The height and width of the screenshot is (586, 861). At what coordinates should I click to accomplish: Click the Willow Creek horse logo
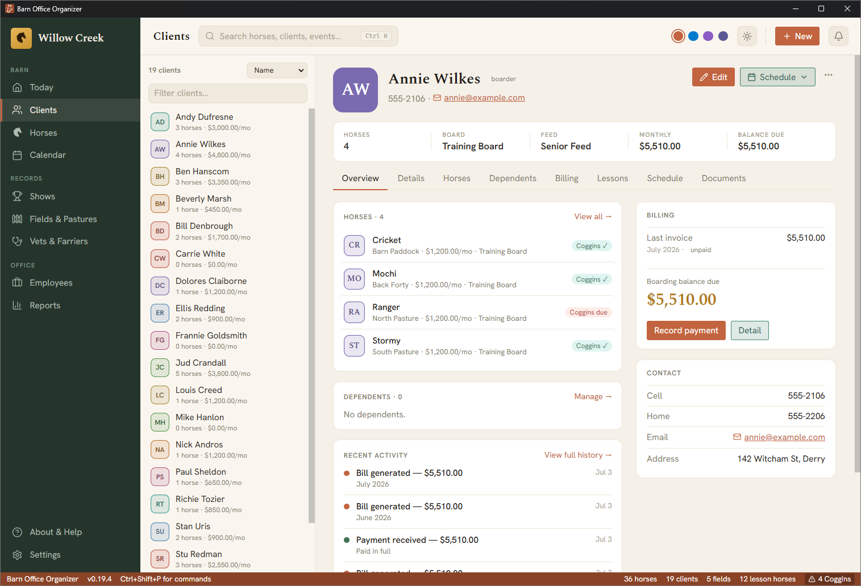point(21,38)
